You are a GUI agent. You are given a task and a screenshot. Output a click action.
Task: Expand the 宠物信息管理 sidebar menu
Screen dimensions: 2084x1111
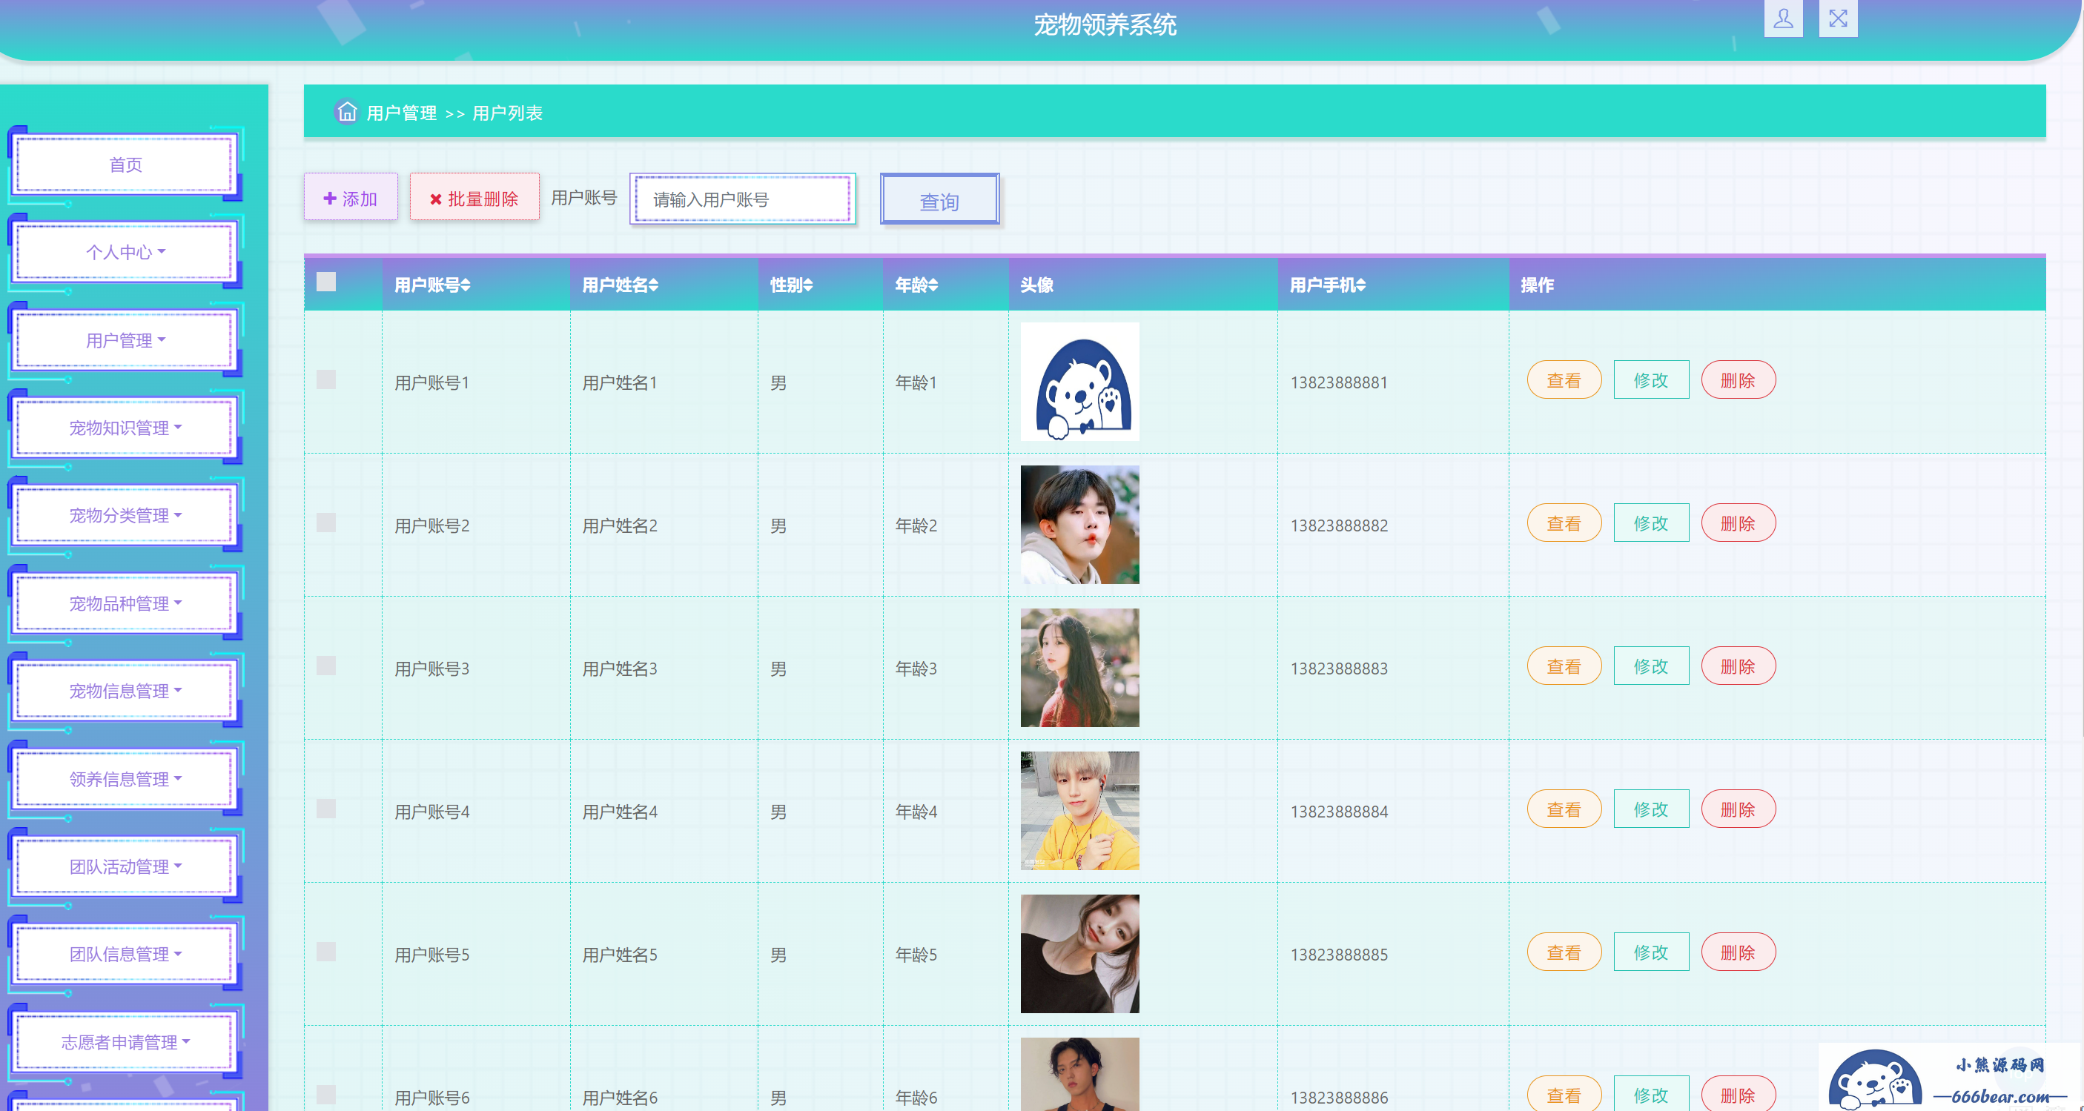(x=125, y=691)
